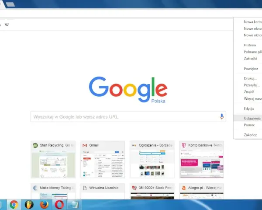Open the Ogłoszenia OLX thumbnail
This screenshot has width=262, height=210.
click(152, 164)
